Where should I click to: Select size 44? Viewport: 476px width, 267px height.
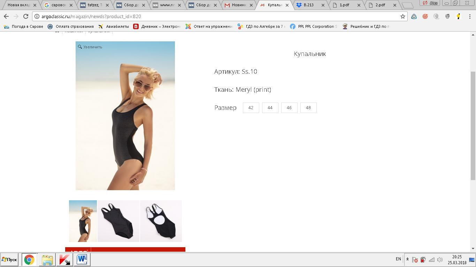[270, 108]
